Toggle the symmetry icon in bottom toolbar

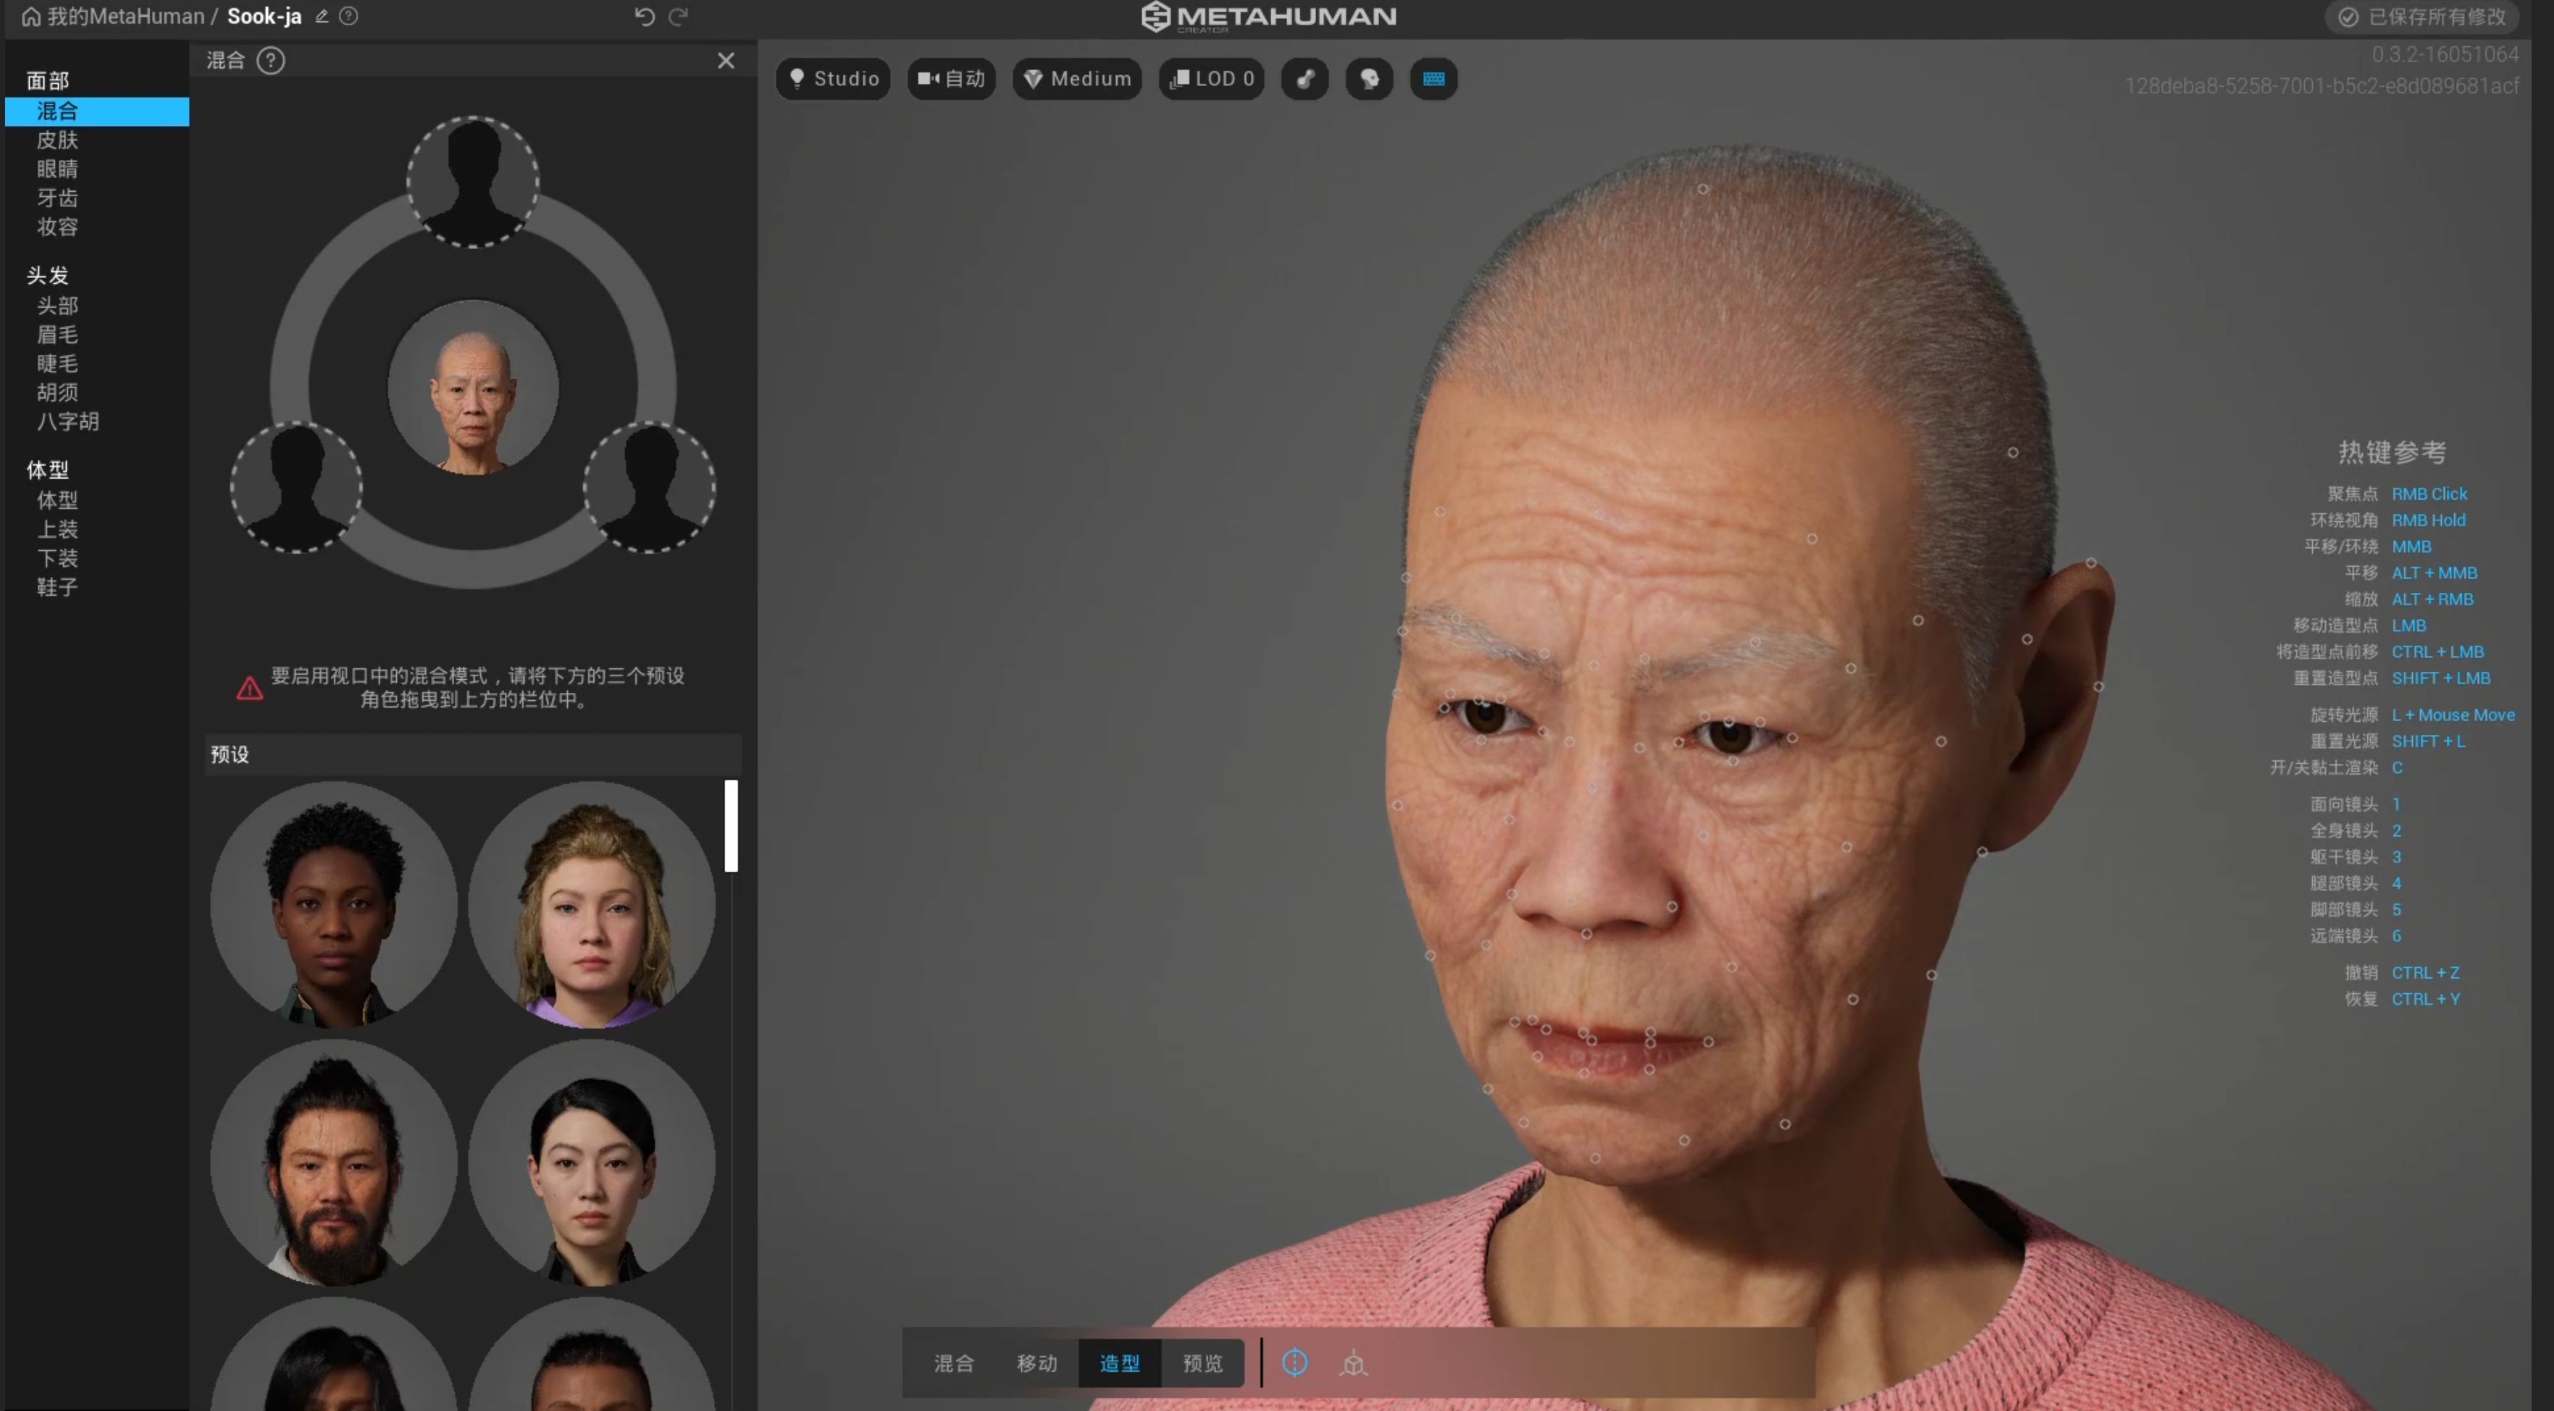[1295, 1363]
